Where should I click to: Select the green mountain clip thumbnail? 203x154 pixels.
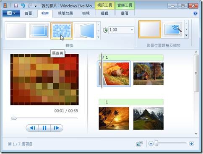pos(148,118)
